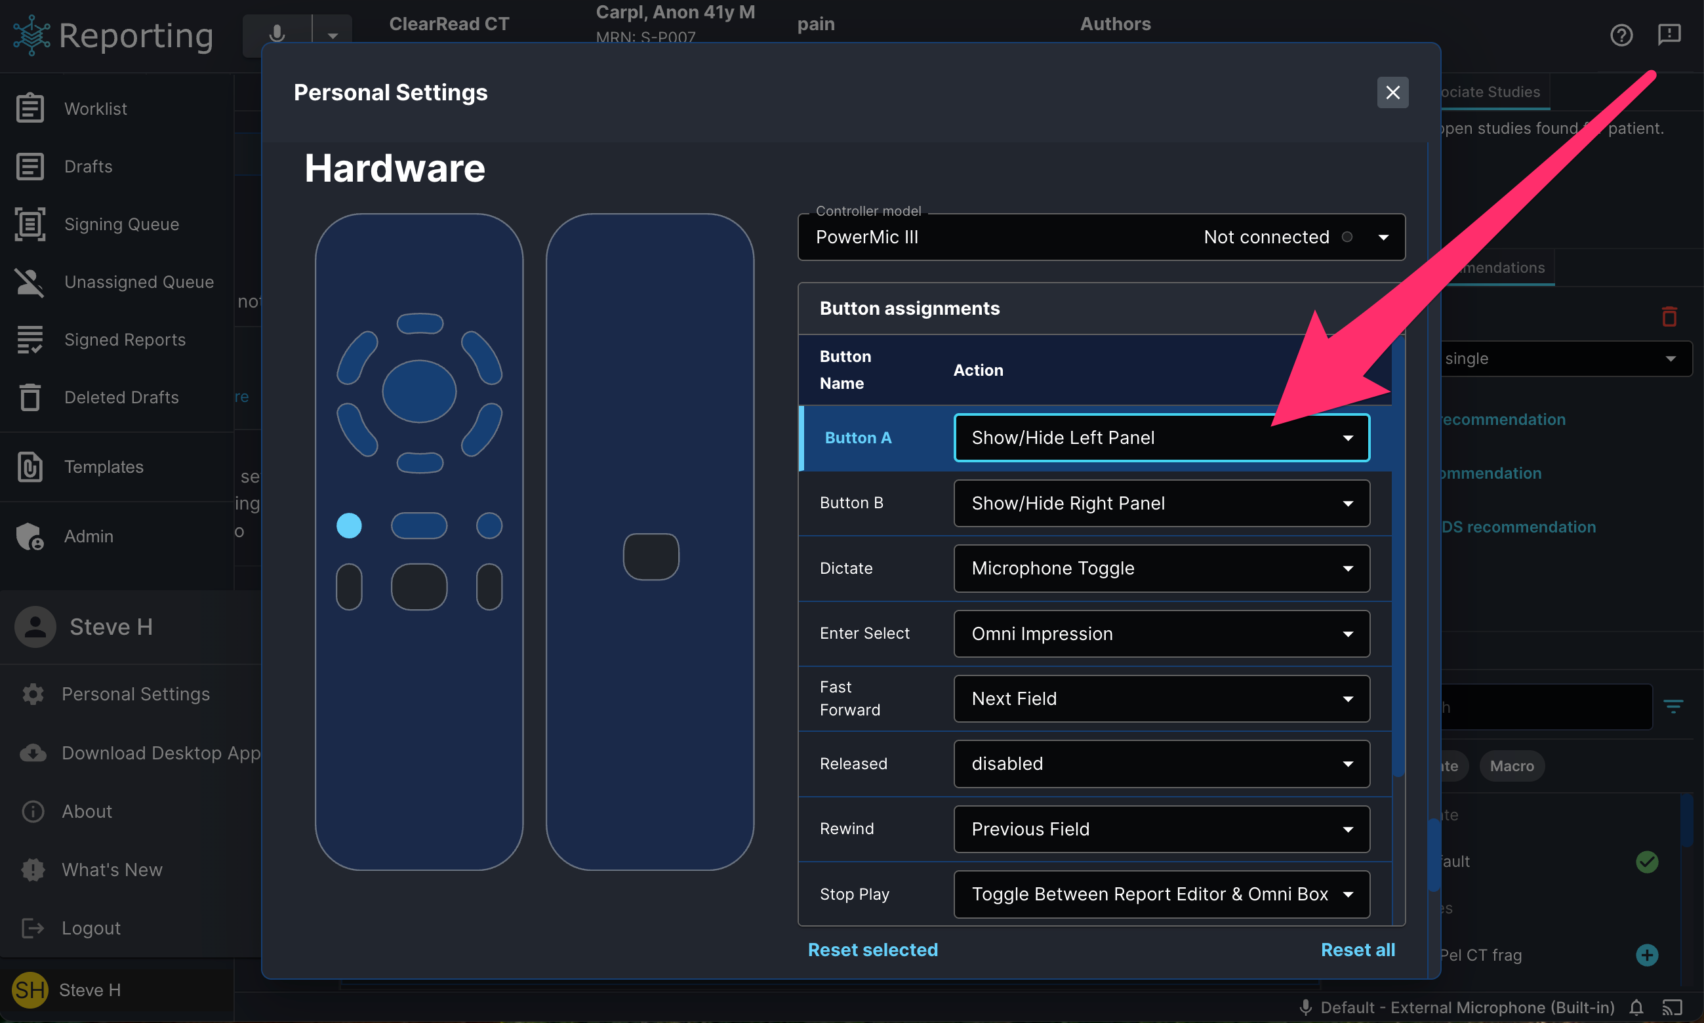The width and height of the screenshot is (1704, 1023).
Task: Change Fast Forward action dropdown
Action: pyautogui.click(x=1162, y=698)
